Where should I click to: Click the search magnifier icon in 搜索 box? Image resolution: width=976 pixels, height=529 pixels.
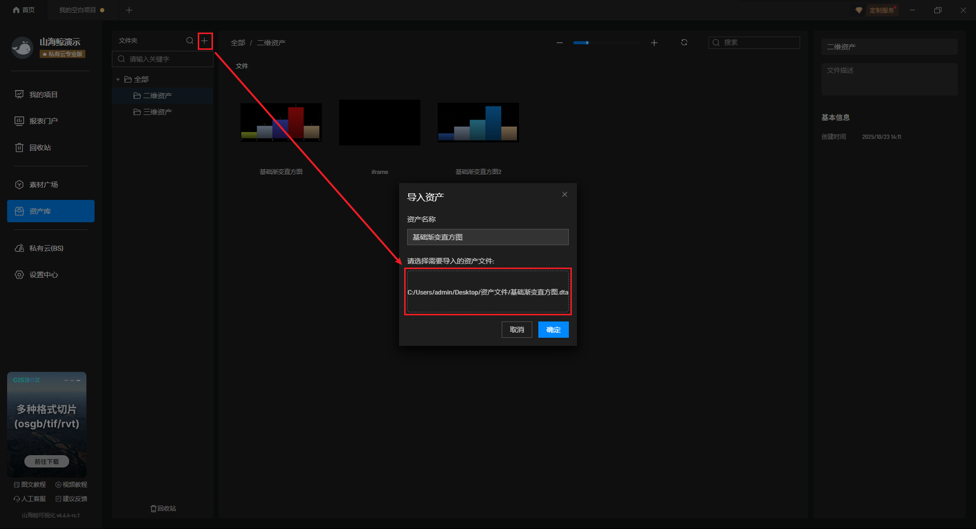[x=716, y=43]
